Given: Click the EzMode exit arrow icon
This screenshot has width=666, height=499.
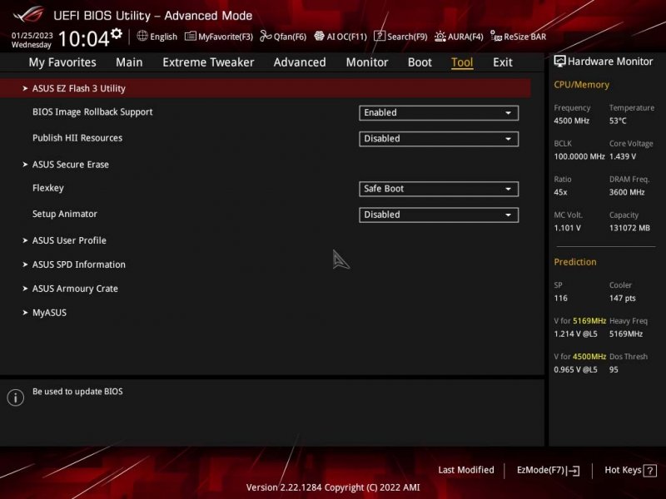Looking at the screenshot, I should click(x=574, y=471).
